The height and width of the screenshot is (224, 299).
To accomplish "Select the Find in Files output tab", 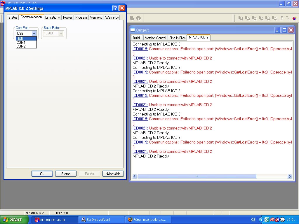I will 177,38.
